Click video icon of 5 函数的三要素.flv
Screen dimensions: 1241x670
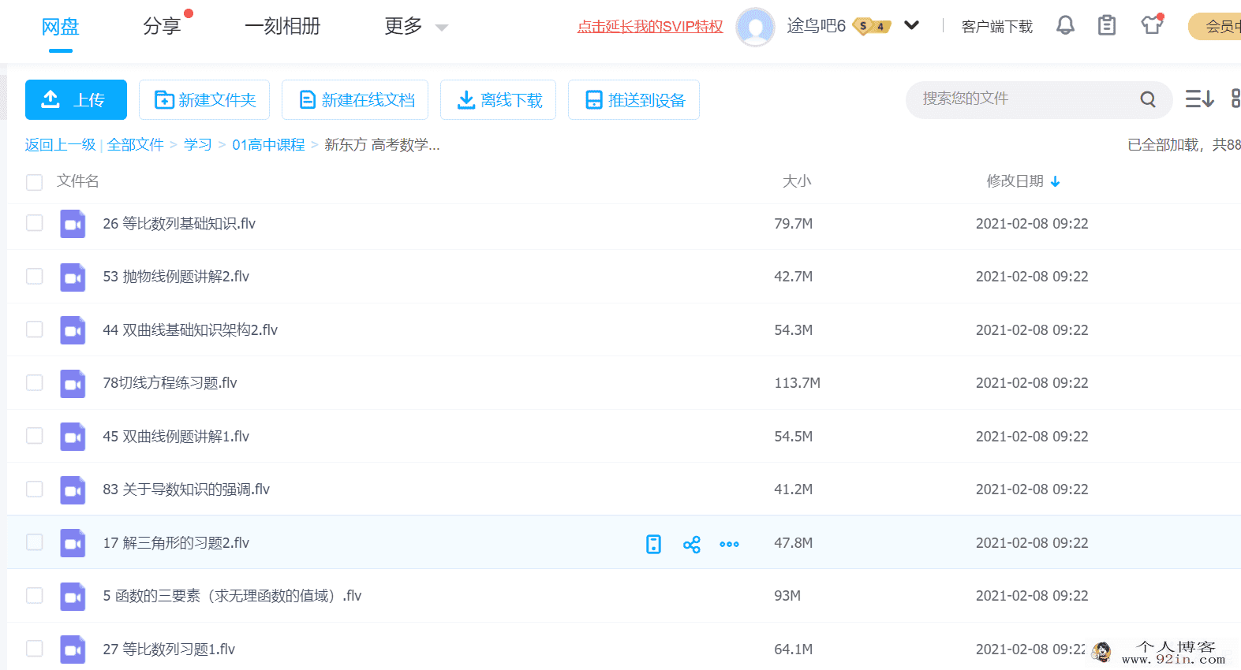pyautogui.click(x=73, y=596)
